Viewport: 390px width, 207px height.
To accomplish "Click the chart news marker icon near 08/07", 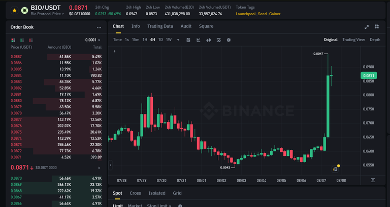I will 335,169.
